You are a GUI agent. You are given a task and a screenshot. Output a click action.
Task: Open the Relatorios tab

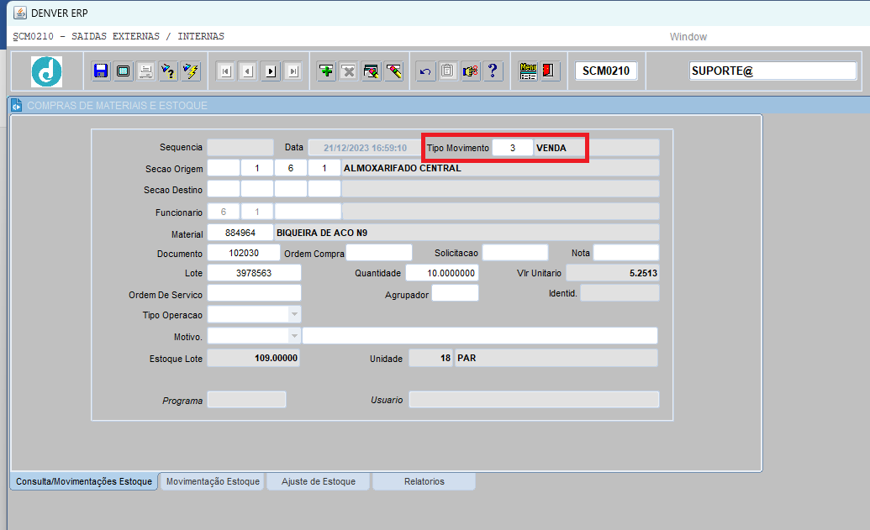[x=424, y=481]
